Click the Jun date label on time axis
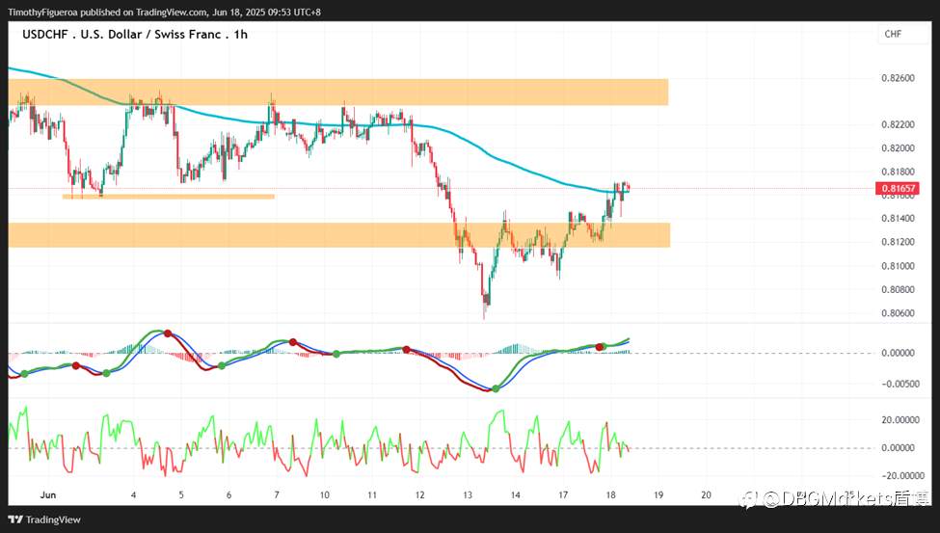The height and width of the screenshot is (533, 940). coord(48,495)
